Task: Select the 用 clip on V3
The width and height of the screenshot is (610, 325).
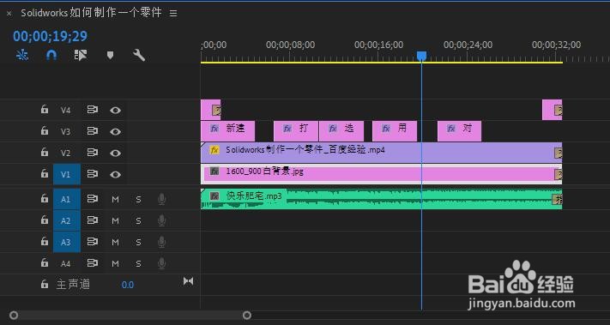Action: [x=395, y=131]
